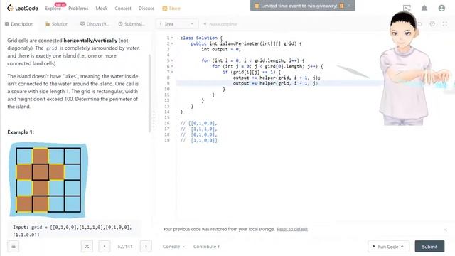Switch to the problem Discuss tab
455x256 pixels.
coord(95,23)
